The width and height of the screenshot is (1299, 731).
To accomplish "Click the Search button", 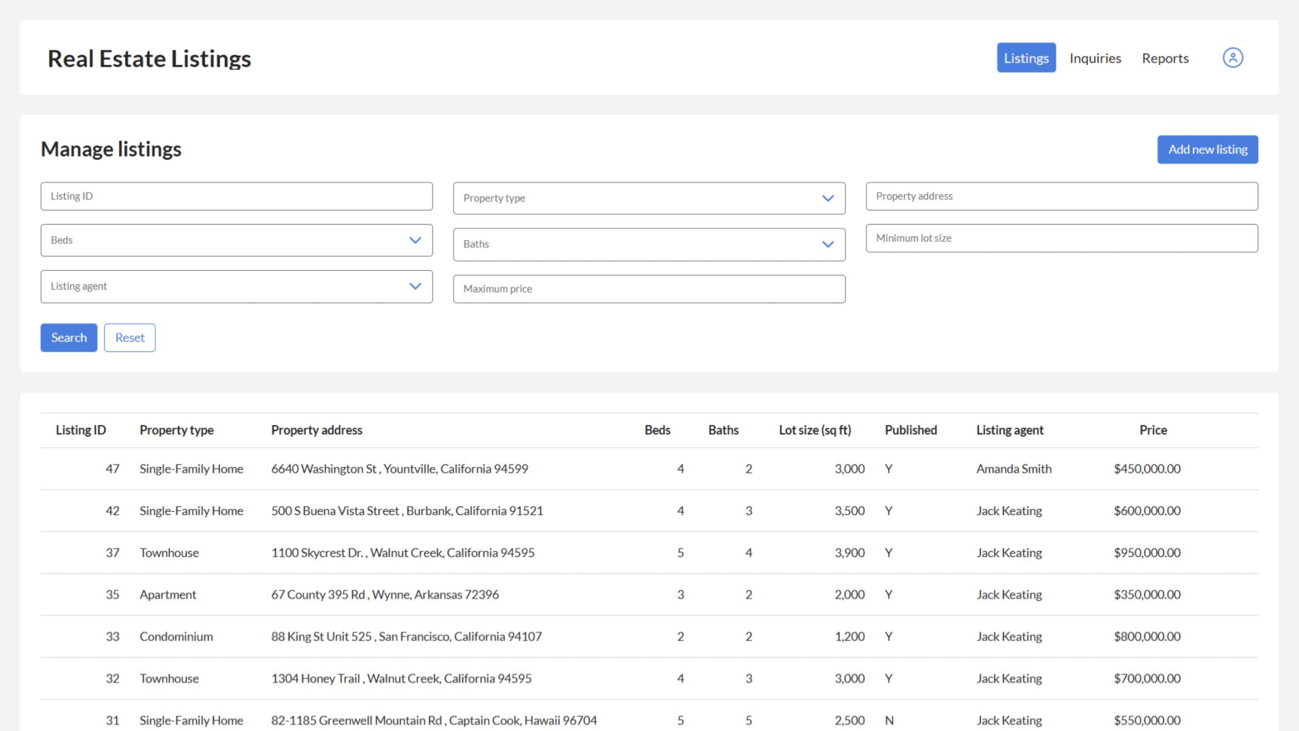I will click(69, 338).
